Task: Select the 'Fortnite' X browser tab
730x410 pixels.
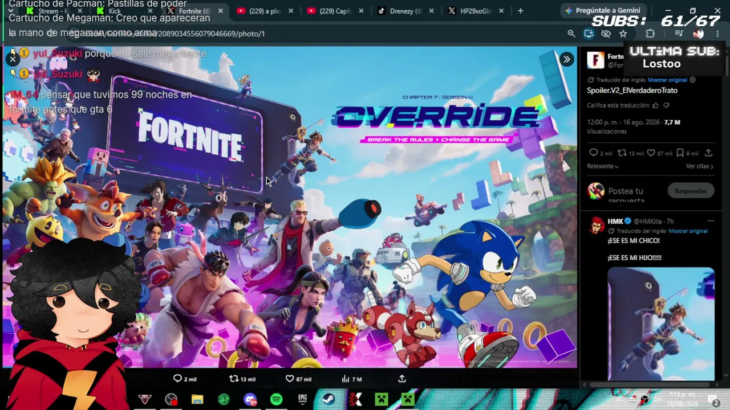Action: pos(194,11)
